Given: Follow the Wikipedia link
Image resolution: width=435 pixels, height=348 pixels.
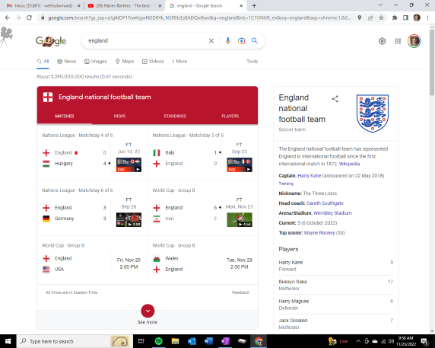Looking at the screenshot, I should tap(349, 164).
